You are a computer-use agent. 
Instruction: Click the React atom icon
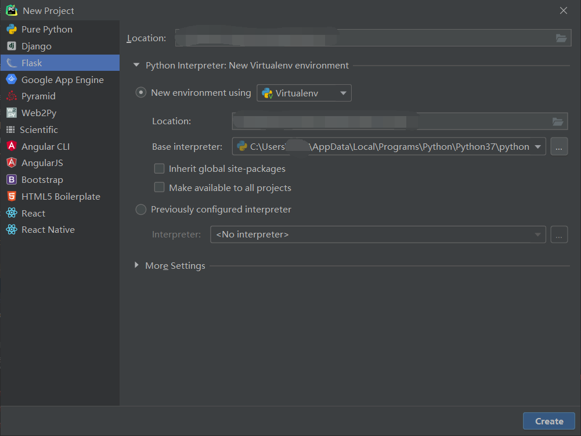pos(12,213)
